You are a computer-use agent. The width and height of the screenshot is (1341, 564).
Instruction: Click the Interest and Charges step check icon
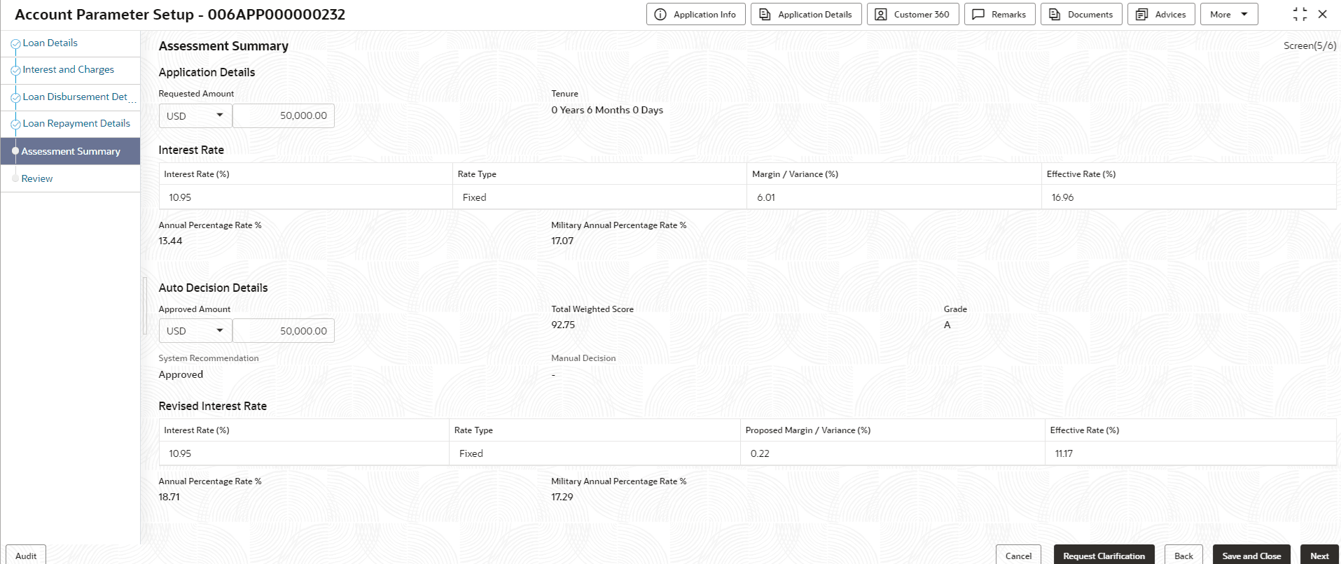15,70
